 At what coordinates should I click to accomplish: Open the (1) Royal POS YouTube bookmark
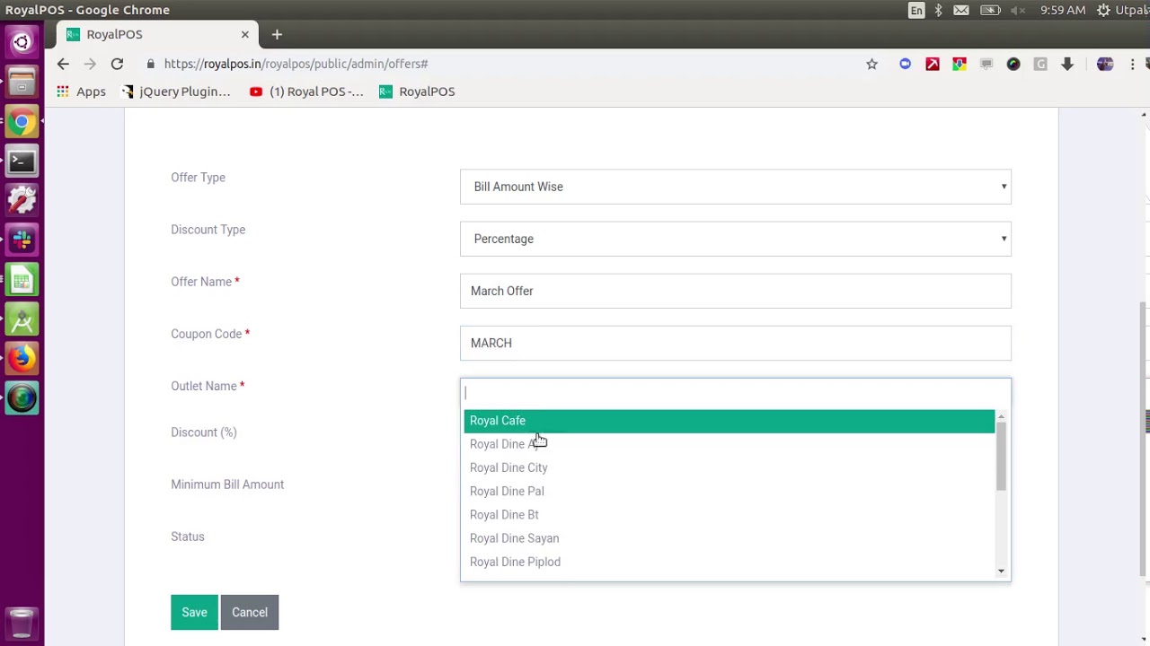tap(306, 92)
